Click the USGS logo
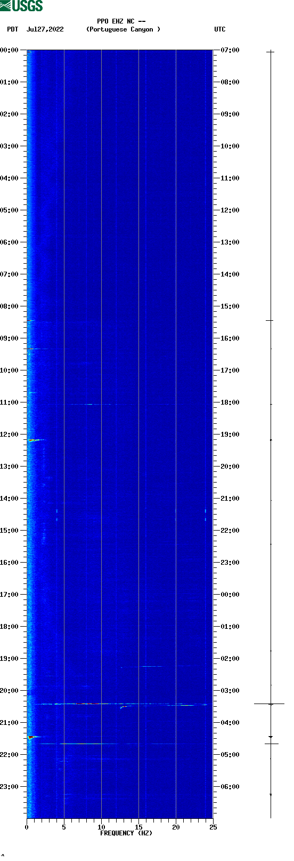The width and height of the screenshot is (294, 861). (21, 6)
